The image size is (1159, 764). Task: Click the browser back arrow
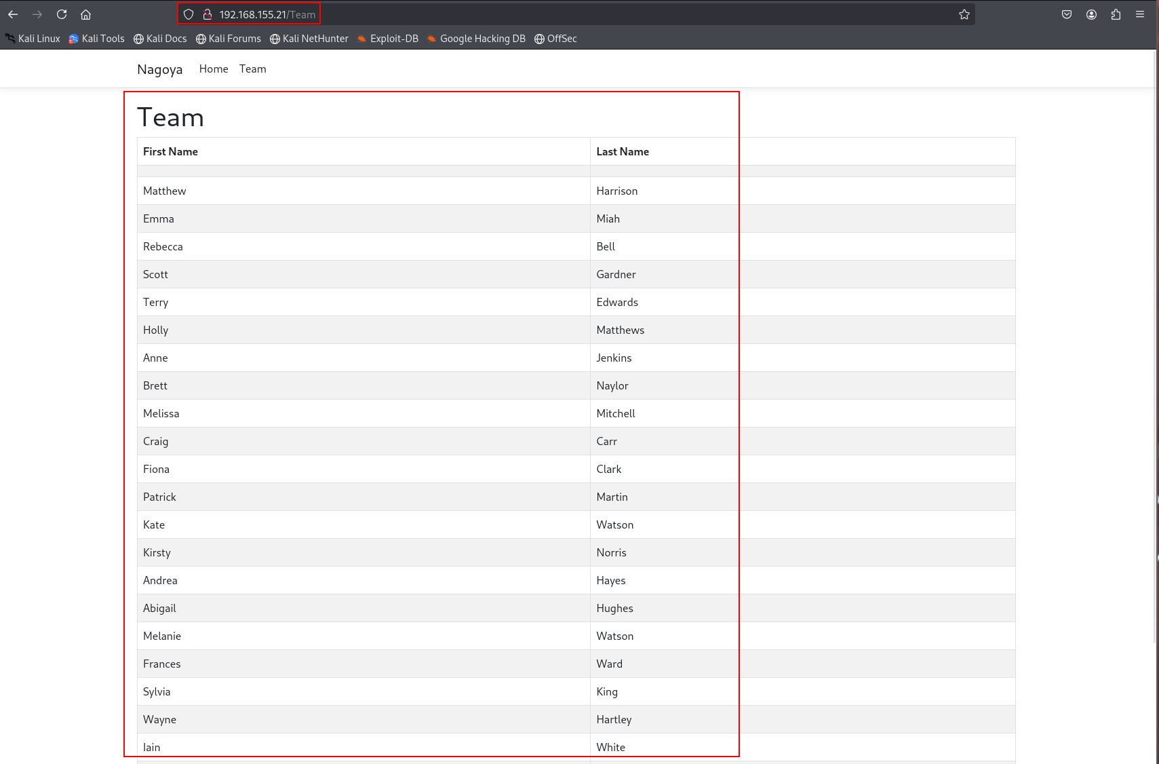pyautogui.click(x=13, y=14)
